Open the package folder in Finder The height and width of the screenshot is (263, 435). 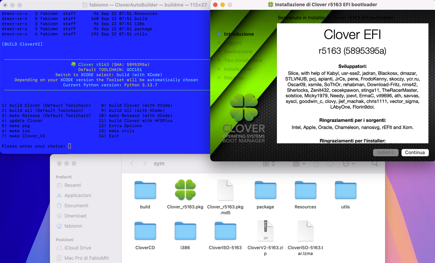[265, 190]
